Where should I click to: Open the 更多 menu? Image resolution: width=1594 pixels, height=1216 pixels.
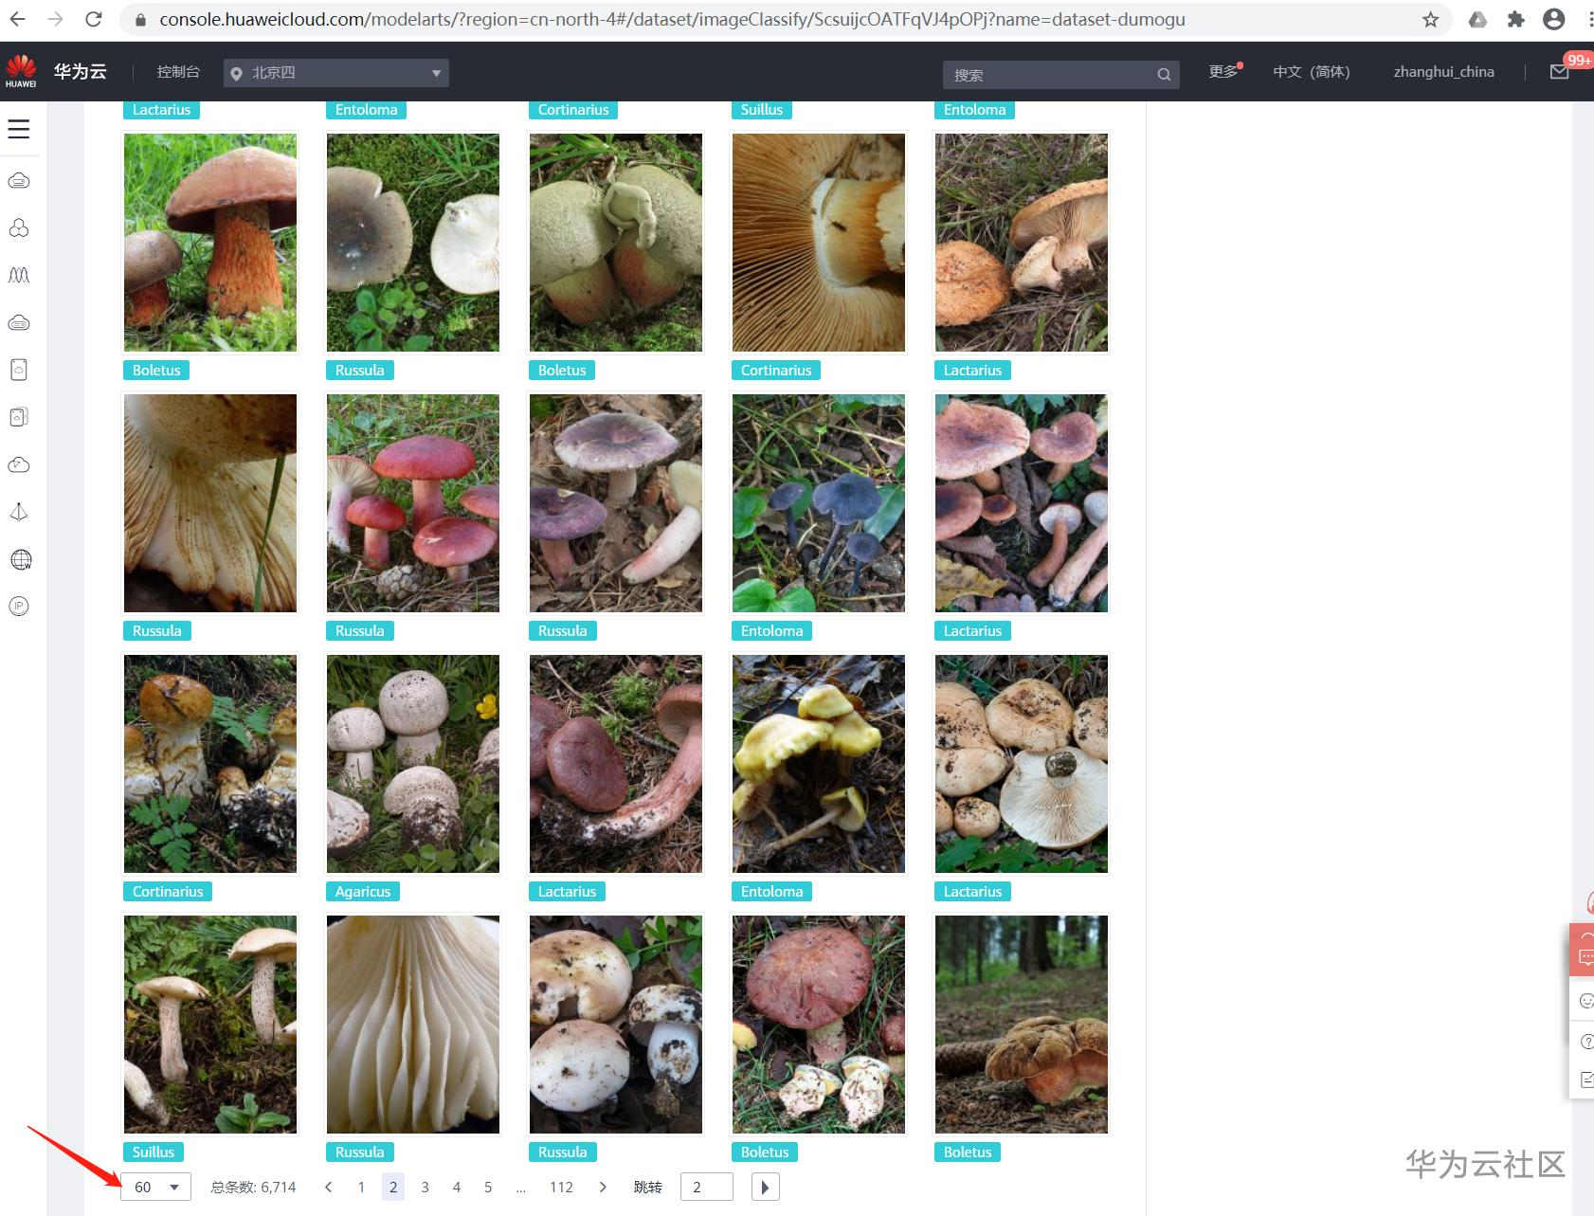coord(1223,72)
